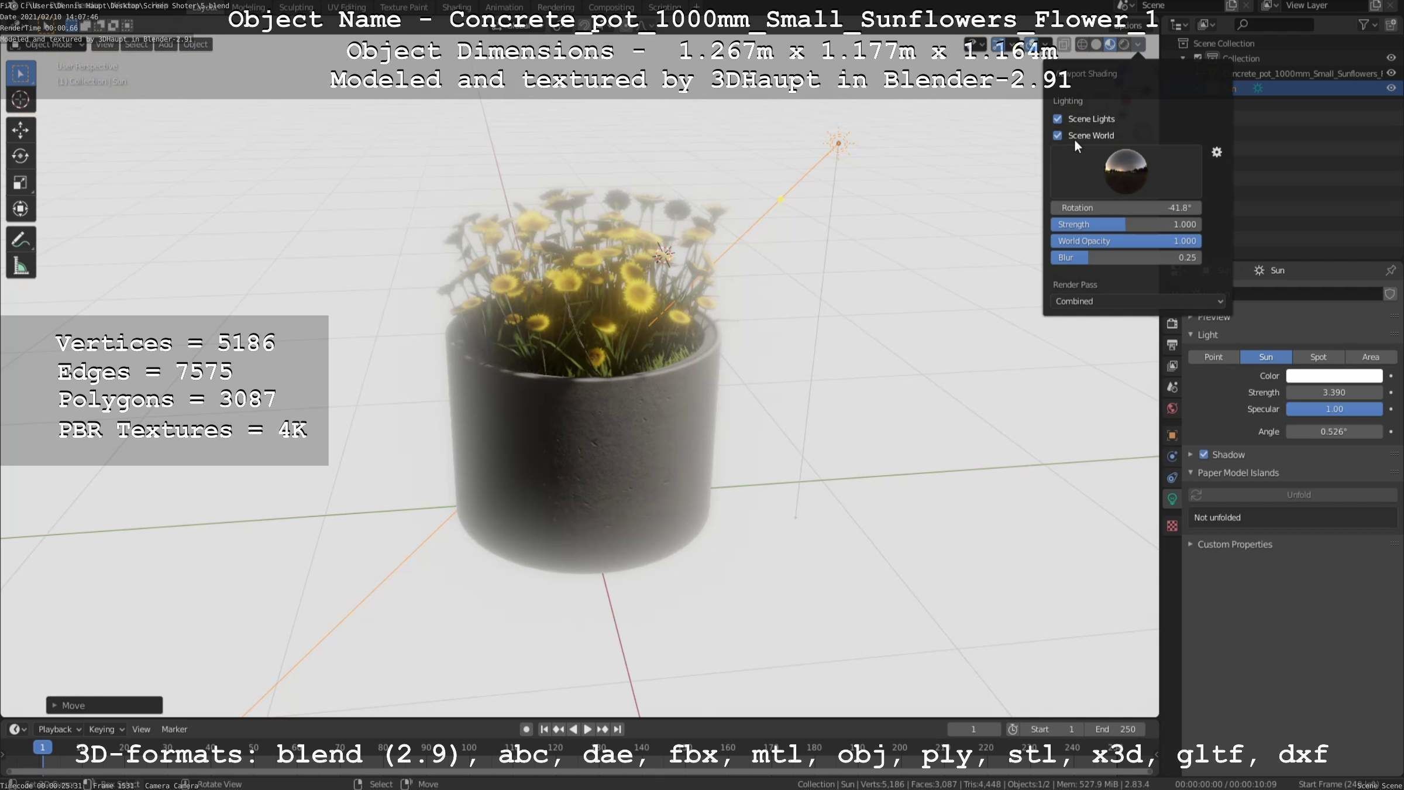1404x790 pixels.
Task: Switch viewport to Material Preview shading
Action: point(1110,44)
